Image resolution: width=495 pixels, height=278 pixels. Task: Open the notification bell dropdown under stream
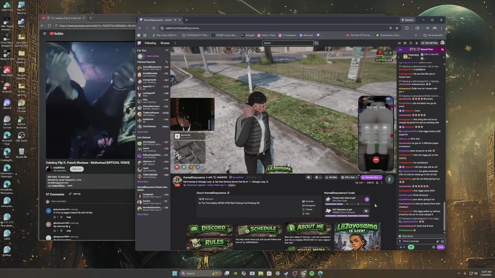[317, 177]
